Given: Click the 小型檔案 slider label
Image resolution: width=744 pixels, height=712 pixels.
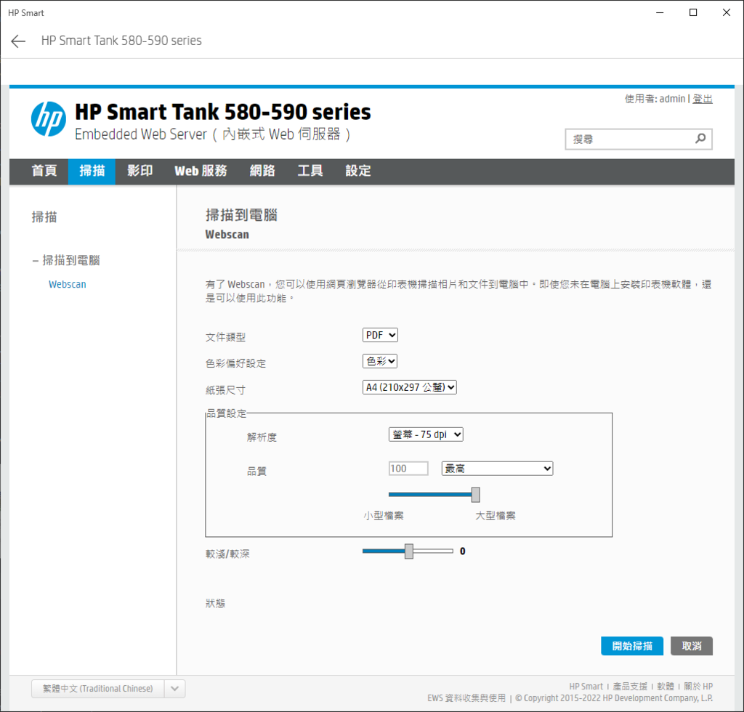Looking at the screenshot, I should pyautogui.click(x=384, y=516).
